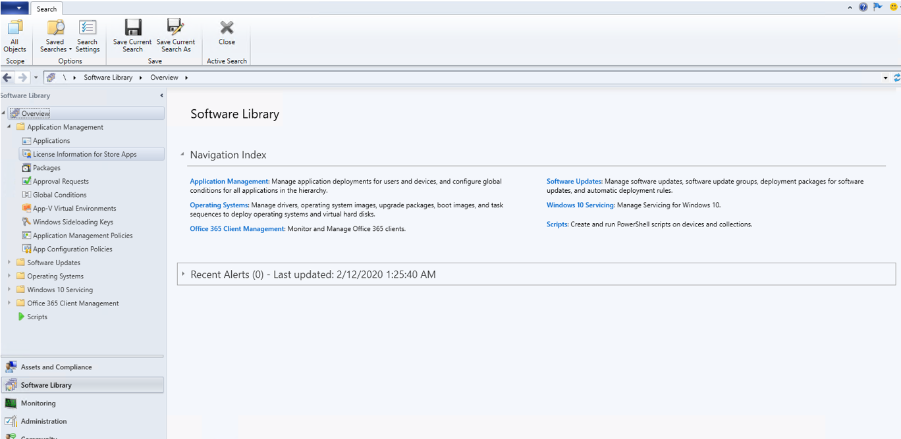Switch to Assets and Compliance workspace
The image size is (901, 439).
pos(56,367)
